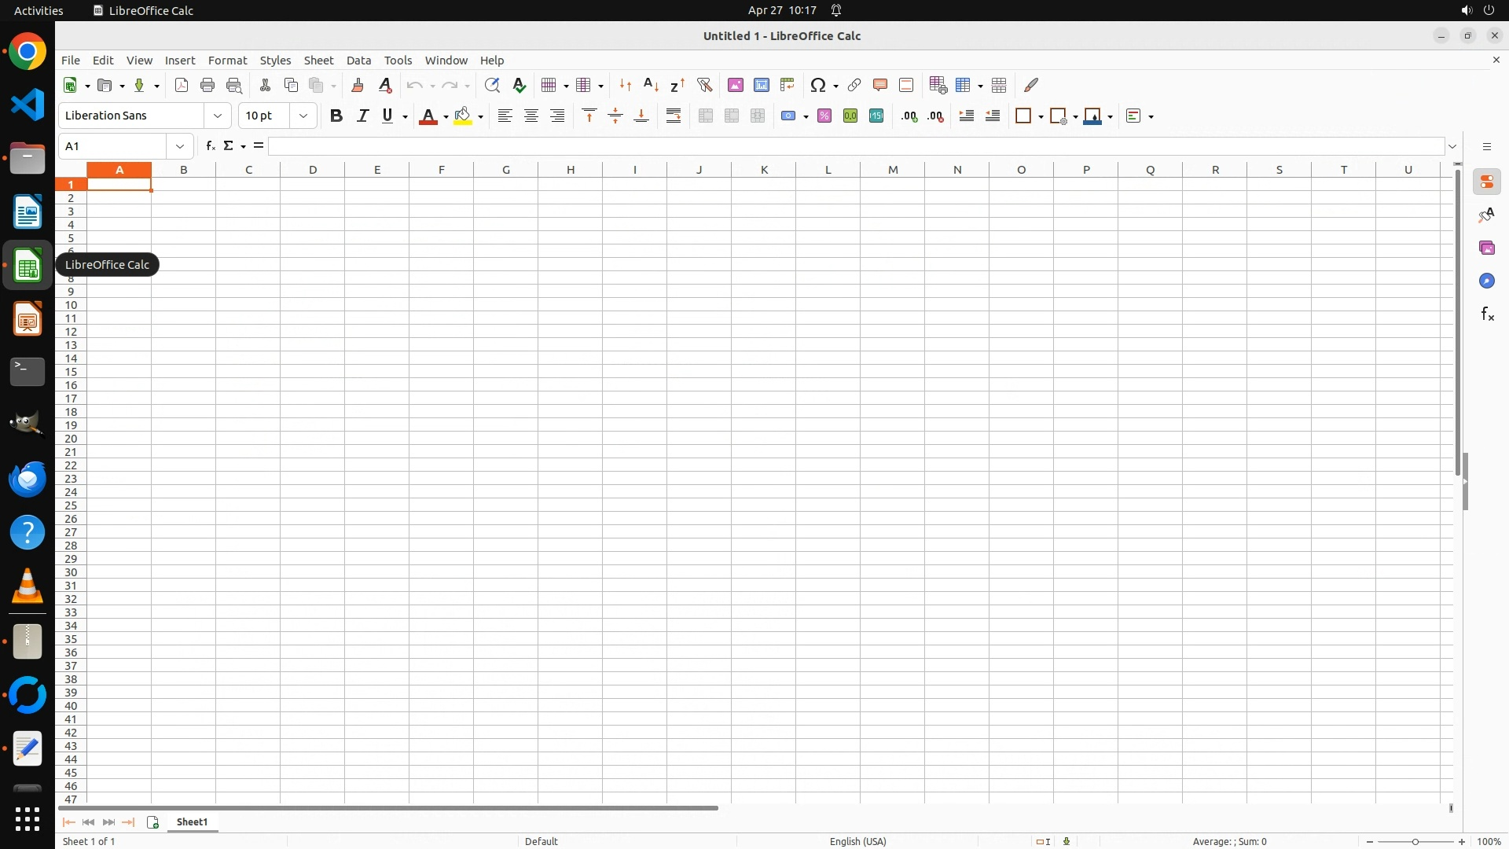Open the Functions sidebar panel
This screenshot has width=1509, height=849.
1486,314
